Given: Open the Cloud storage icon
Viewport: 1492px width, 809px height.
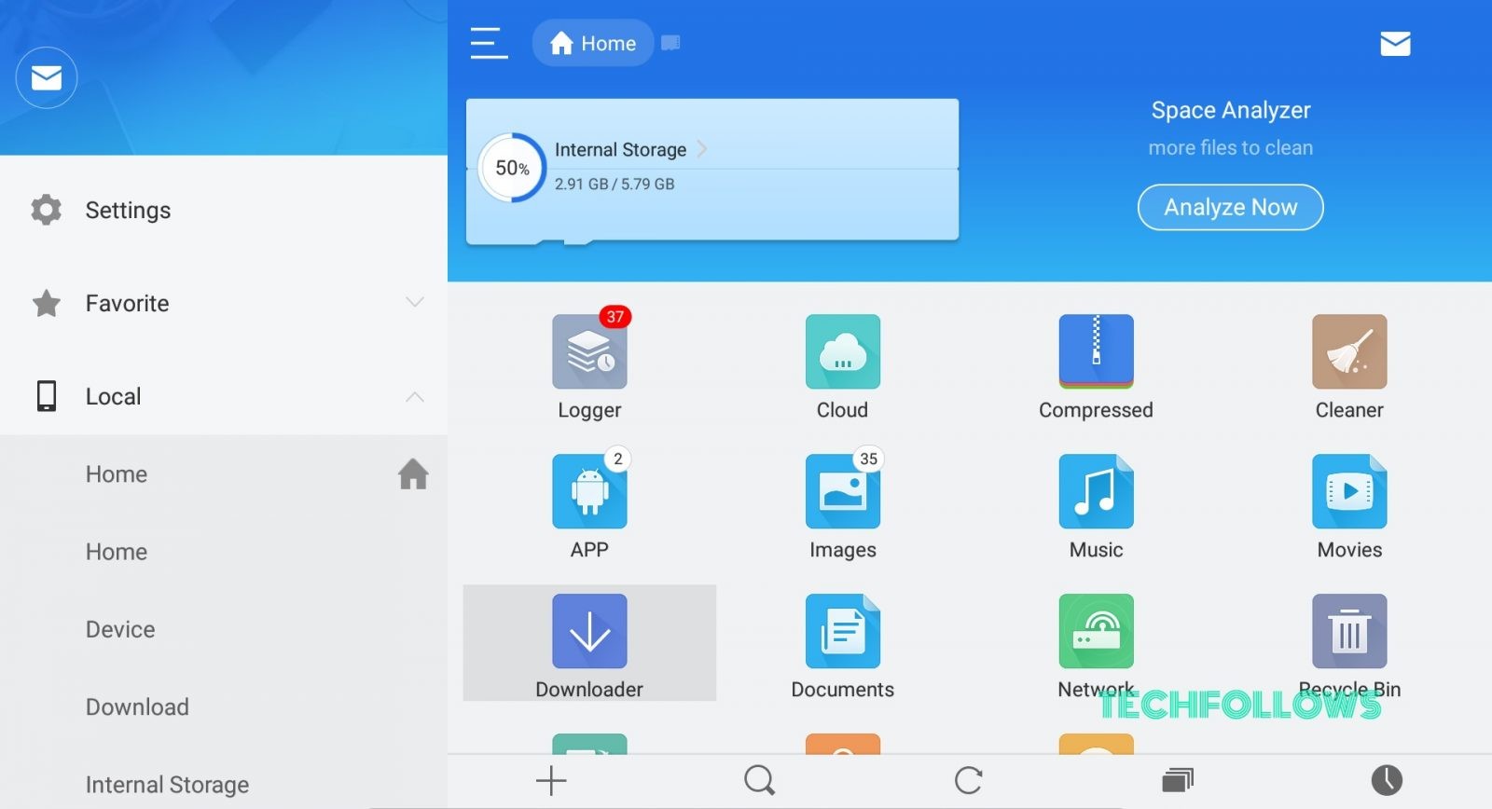Looking at the screenshot, I should 843,351.
